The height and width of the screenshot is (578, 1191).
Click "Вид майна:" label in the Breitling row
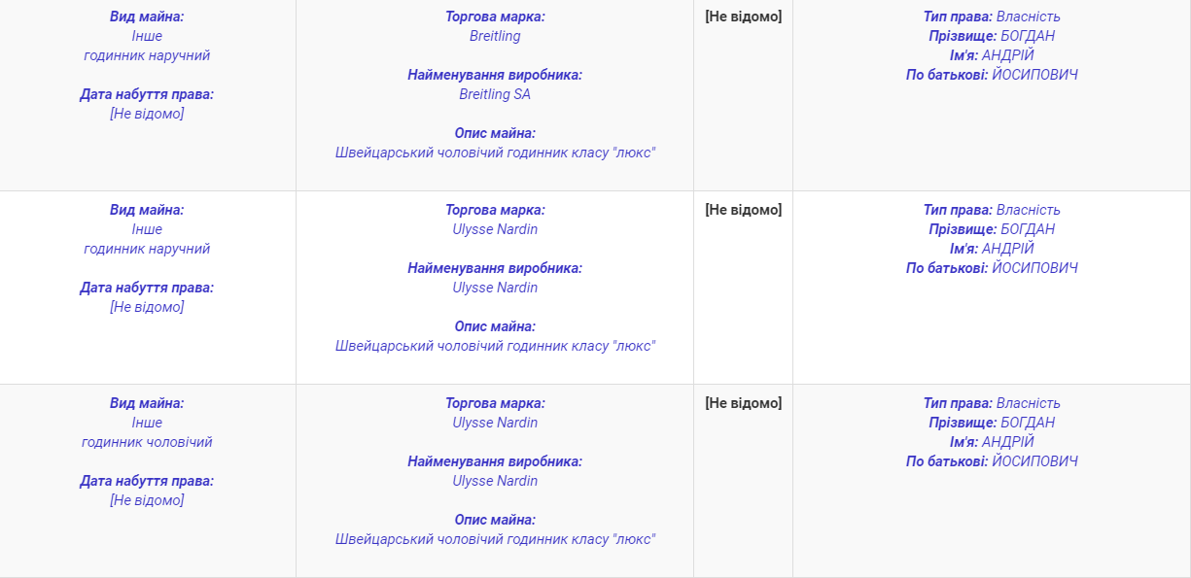(147, 17)
